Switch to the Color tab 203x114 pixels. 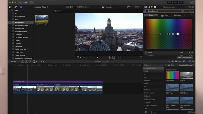[151, 15]
